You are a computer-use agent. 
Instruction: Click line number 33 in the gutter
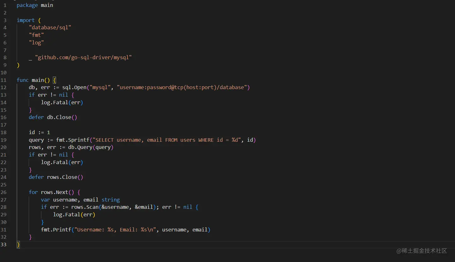point(4,244)
